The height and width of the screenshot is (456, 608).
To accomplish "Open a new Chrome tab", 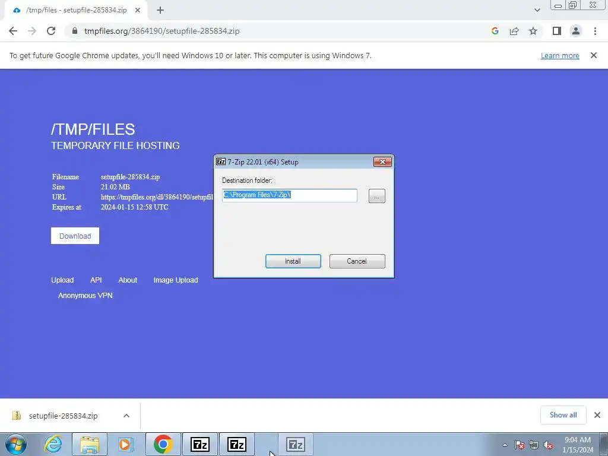I will [160, 10].
